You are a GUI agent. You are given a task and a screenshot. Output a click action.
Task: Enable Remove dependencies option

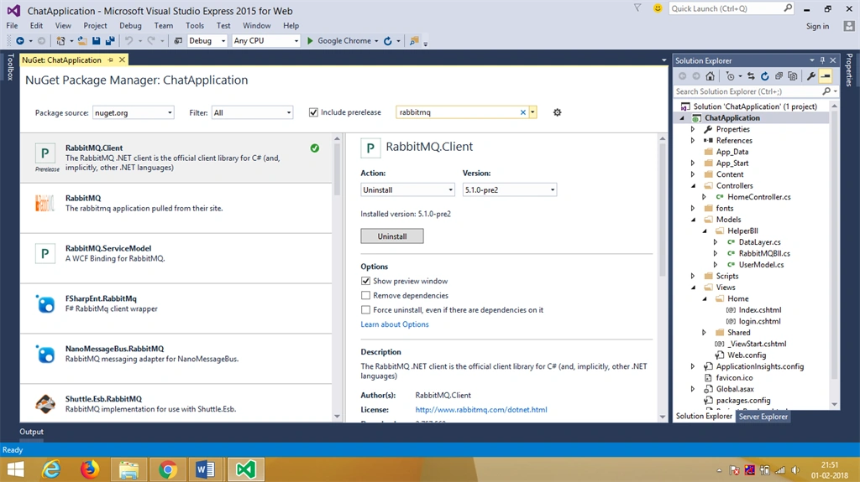[x=366, y=295]
